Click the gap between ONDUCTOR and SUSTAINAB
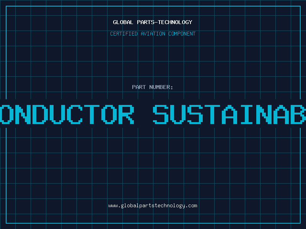Image resolution: width=306 pixels, height=229 pixels. coord(143,114)
